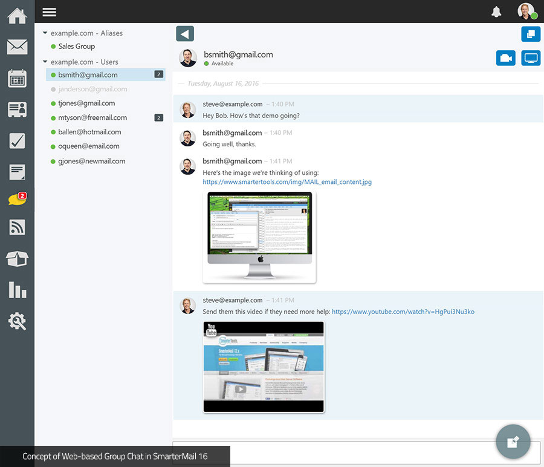544x467 pixels.
Task: Open the Email section from the sidebar
Action: [x=16, y=45]
